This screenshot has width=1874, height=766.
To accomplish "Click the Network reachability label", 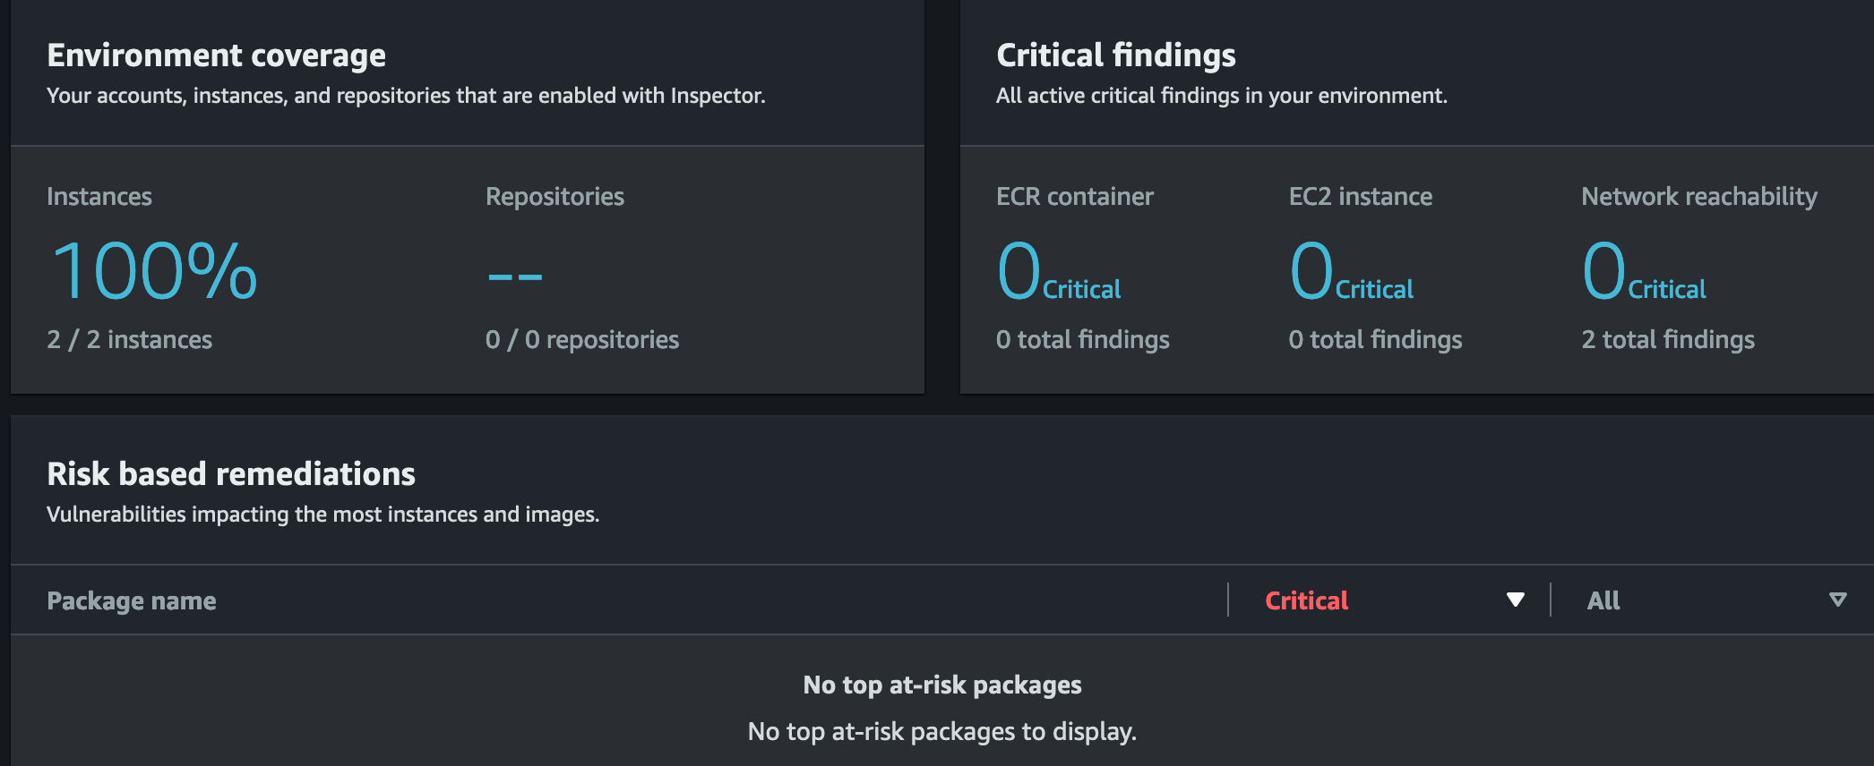I will tap(1699, 197).
